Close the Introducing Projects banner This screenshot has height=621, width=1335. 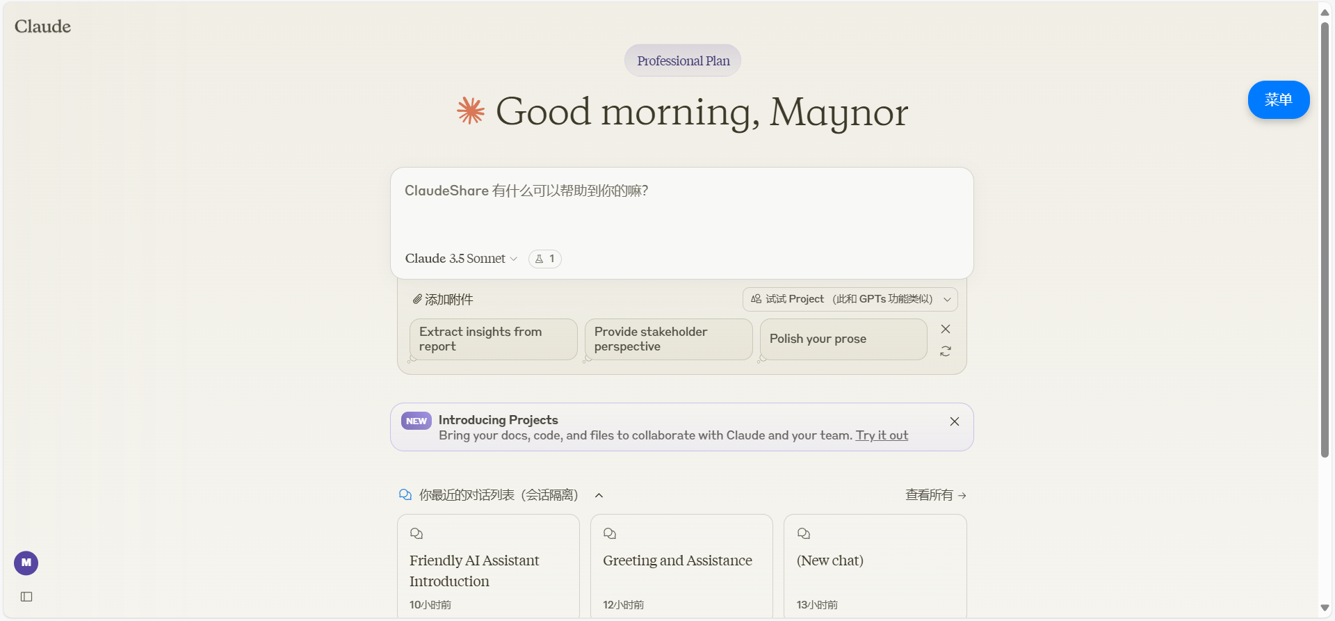click(955, 421)
